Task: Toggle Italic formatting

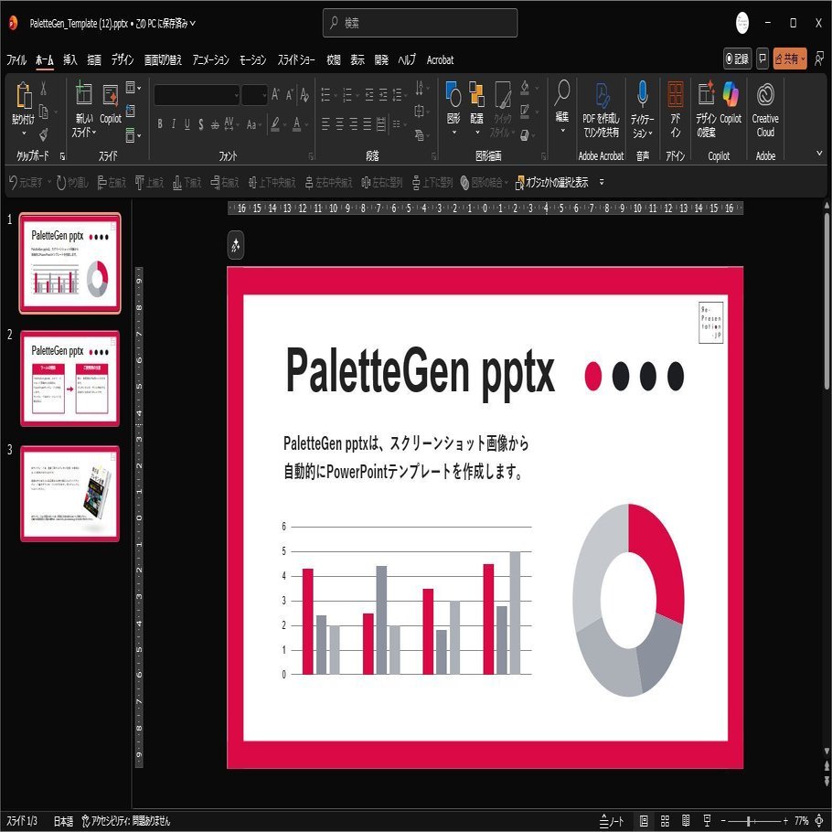Action: [x=174, y=124]
